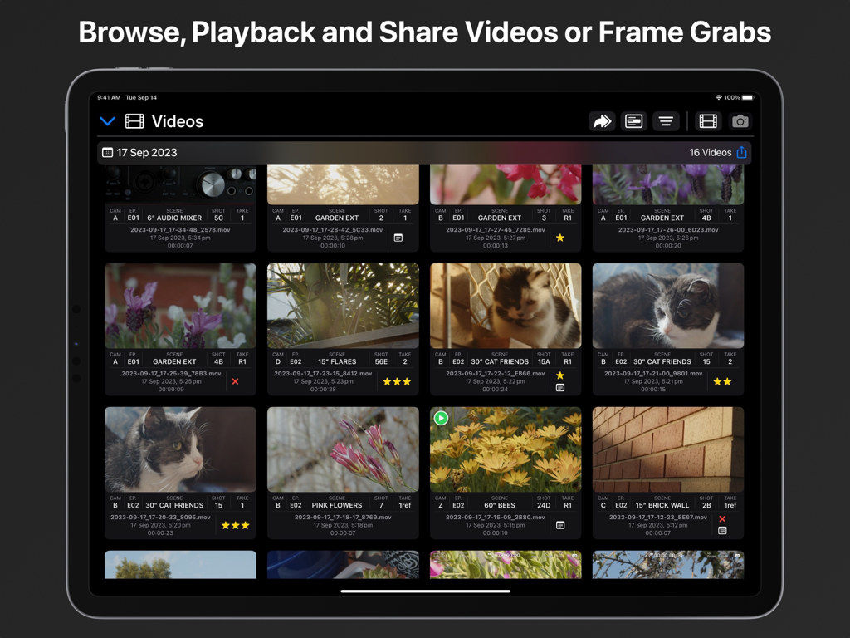
Task: Click the Videos title in the header
Action: [x=178, y=121]
